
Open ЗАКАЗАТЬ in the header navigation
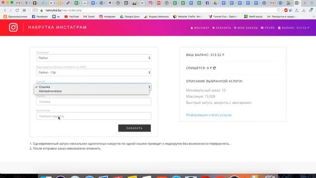click(x=222, y=28)
